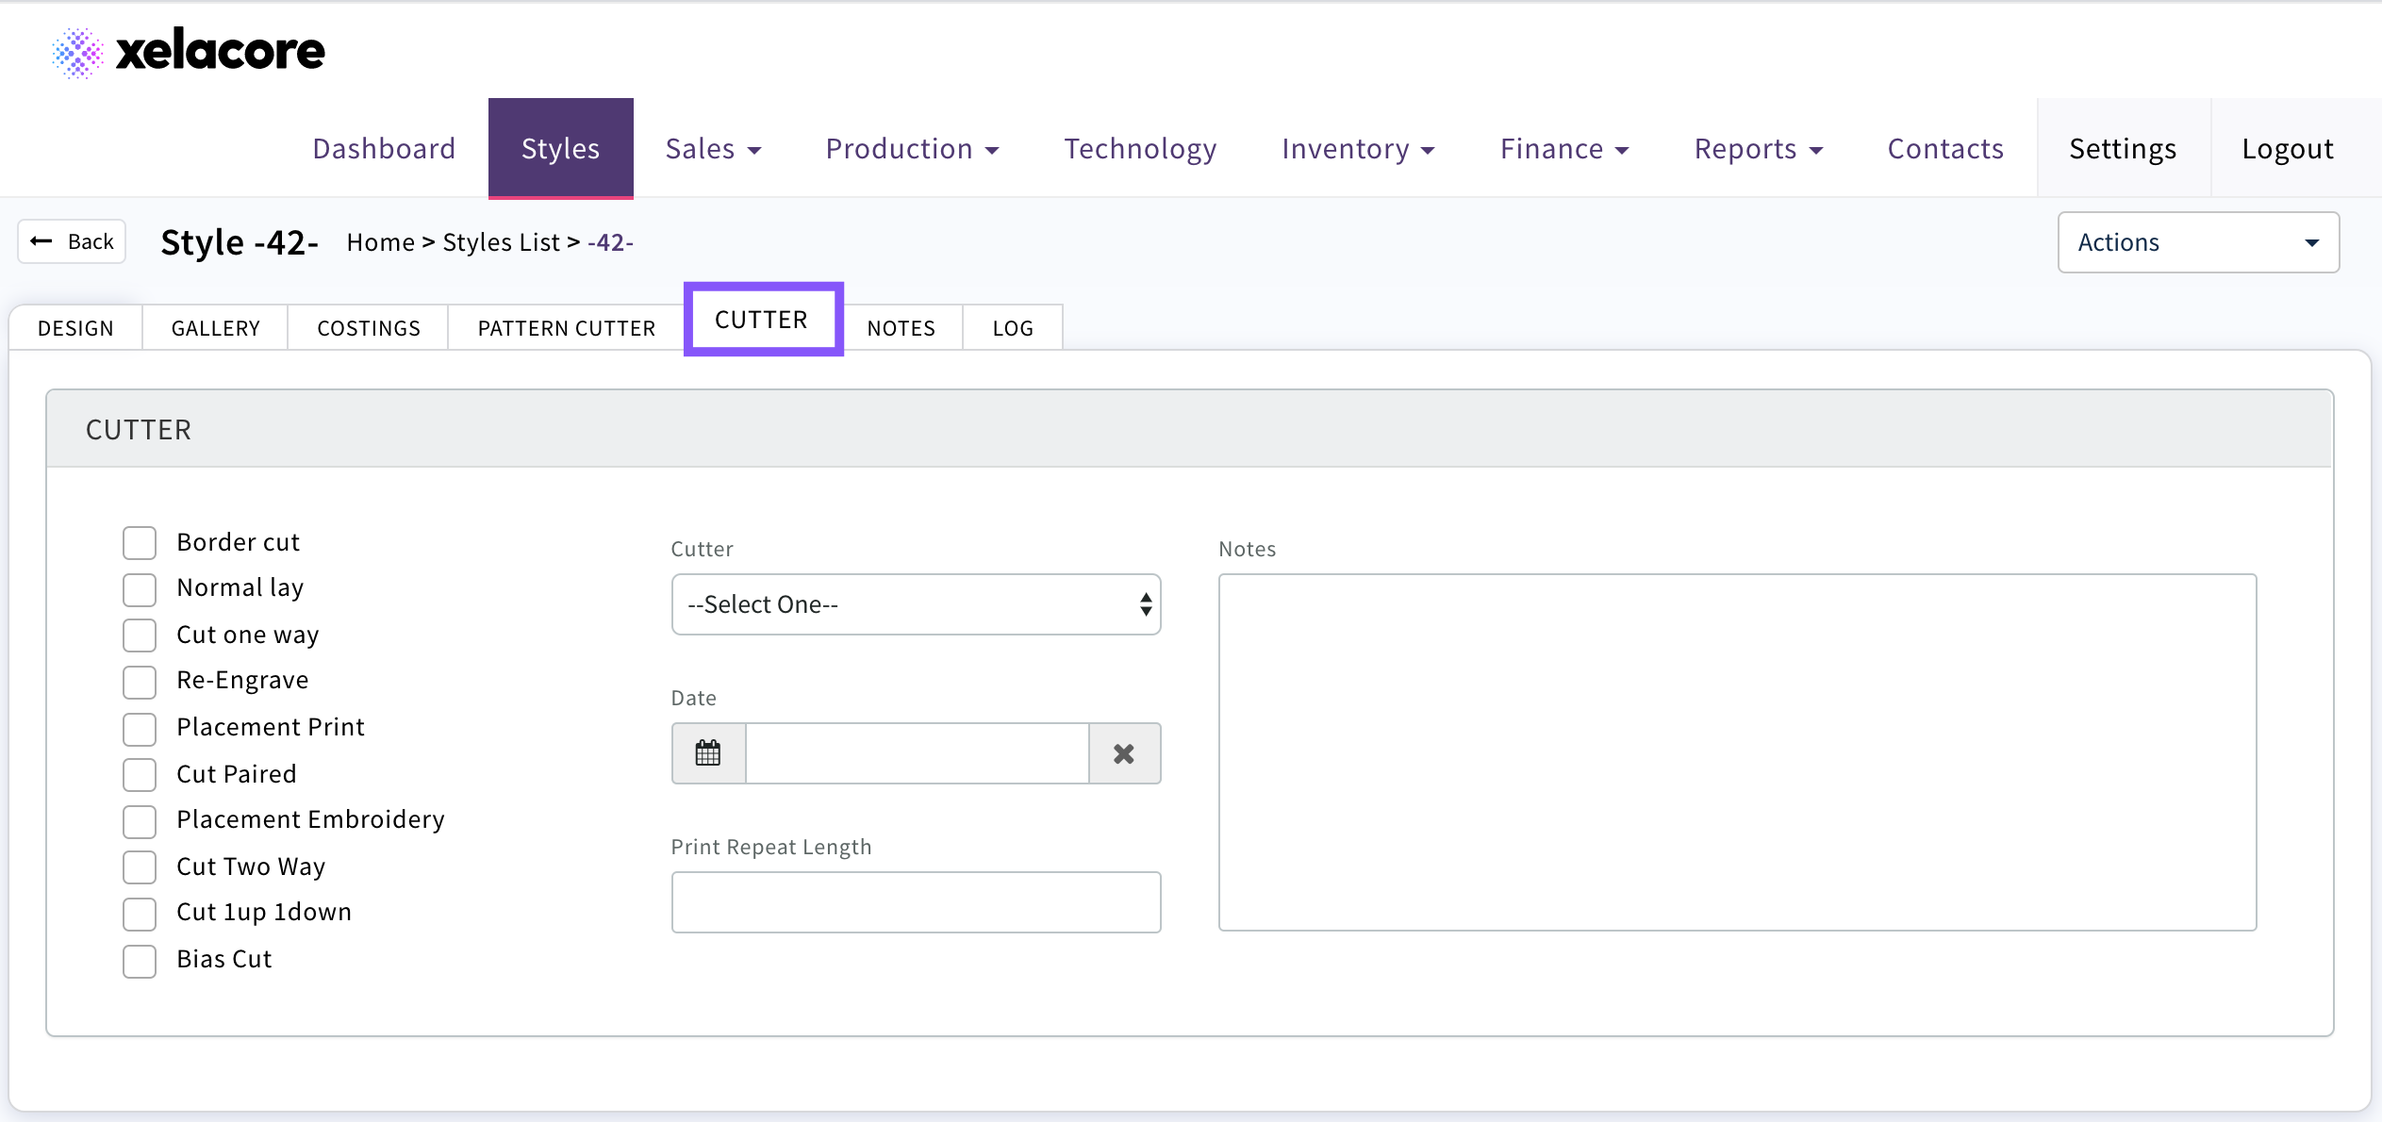This screenshot has height=1122, width=2382.
Task: Toggle the Cut Two Way checkbox
Action: (x=140, y=867)
